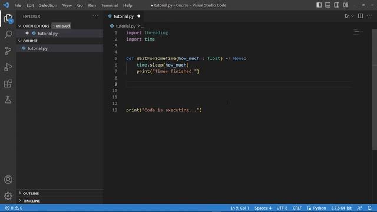Select tutorial.py under Open Editors
This screenshot has height=212, width=377.
(48, 34)
